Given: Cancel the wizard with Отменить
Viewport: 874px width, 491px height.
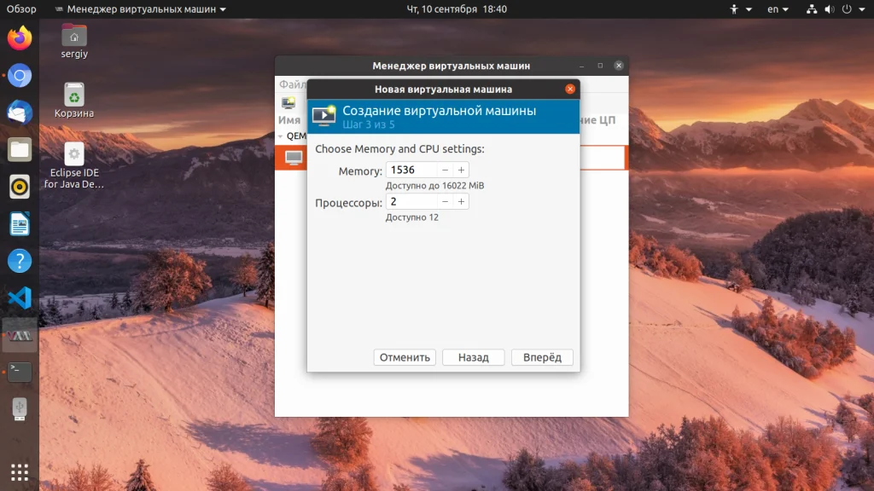Looking at the screenshot, I should pyautogui.click(x=405, y=357).
